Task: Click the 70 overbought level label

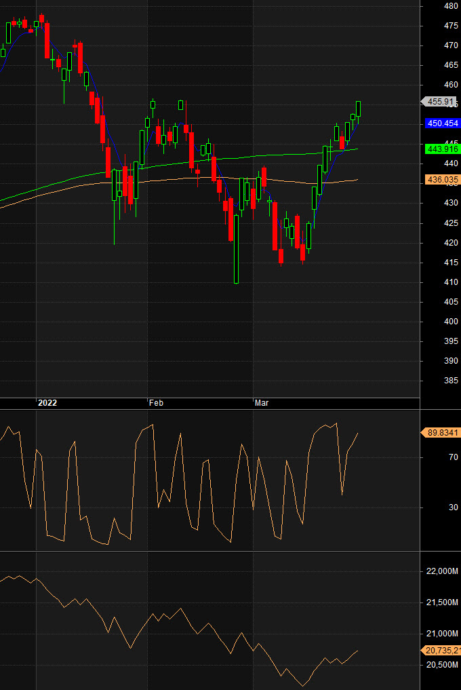Action: point(454,457)
